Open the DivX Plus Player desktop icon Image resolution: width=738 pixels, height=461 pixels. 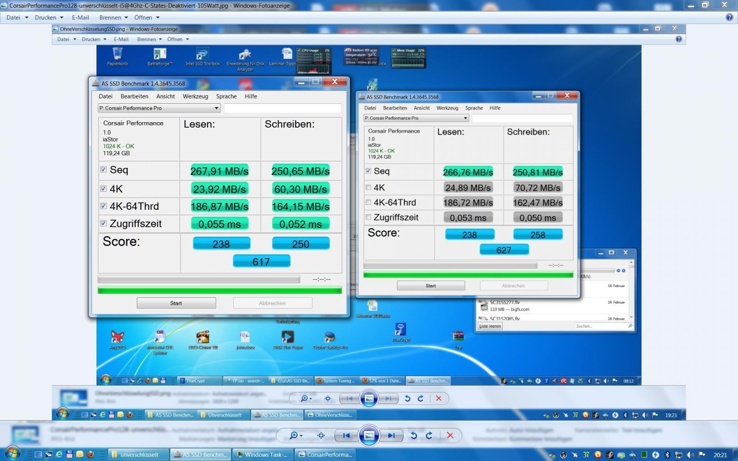pyautogui.click(x=288, y=340)
